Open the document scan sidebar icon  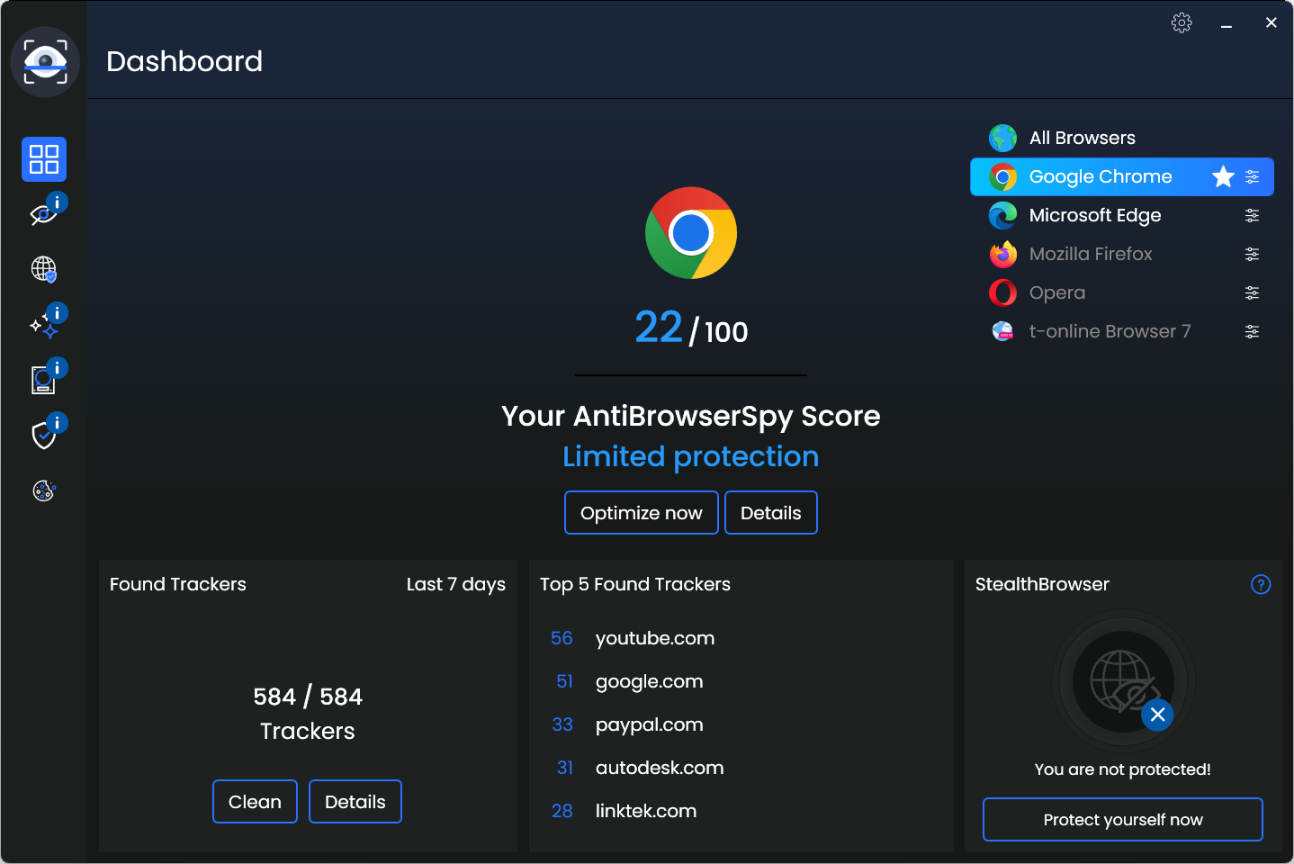[44, 380]
